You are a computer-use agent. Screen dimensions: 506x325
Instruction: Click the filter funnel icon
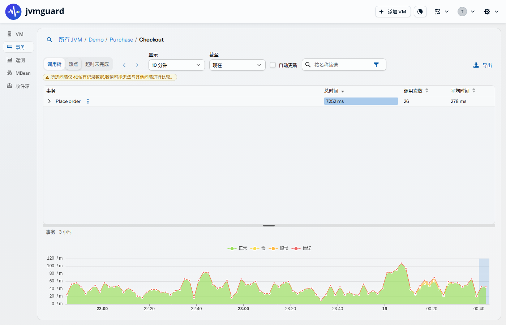[376, 65]
